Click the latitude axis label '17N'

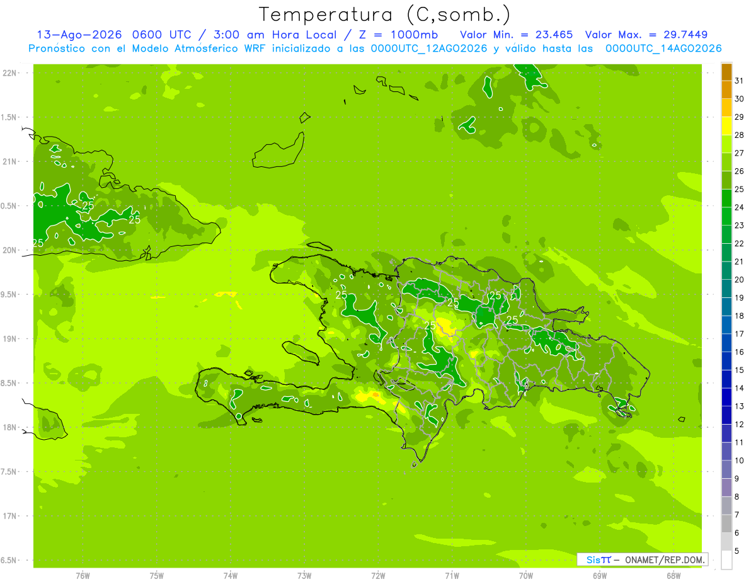9,517
